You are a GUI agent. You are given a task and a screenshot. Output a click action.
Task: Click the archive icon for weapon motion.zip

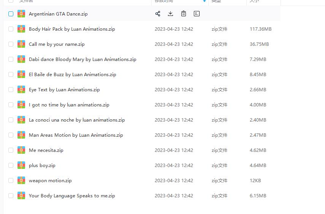pos(21,180)
